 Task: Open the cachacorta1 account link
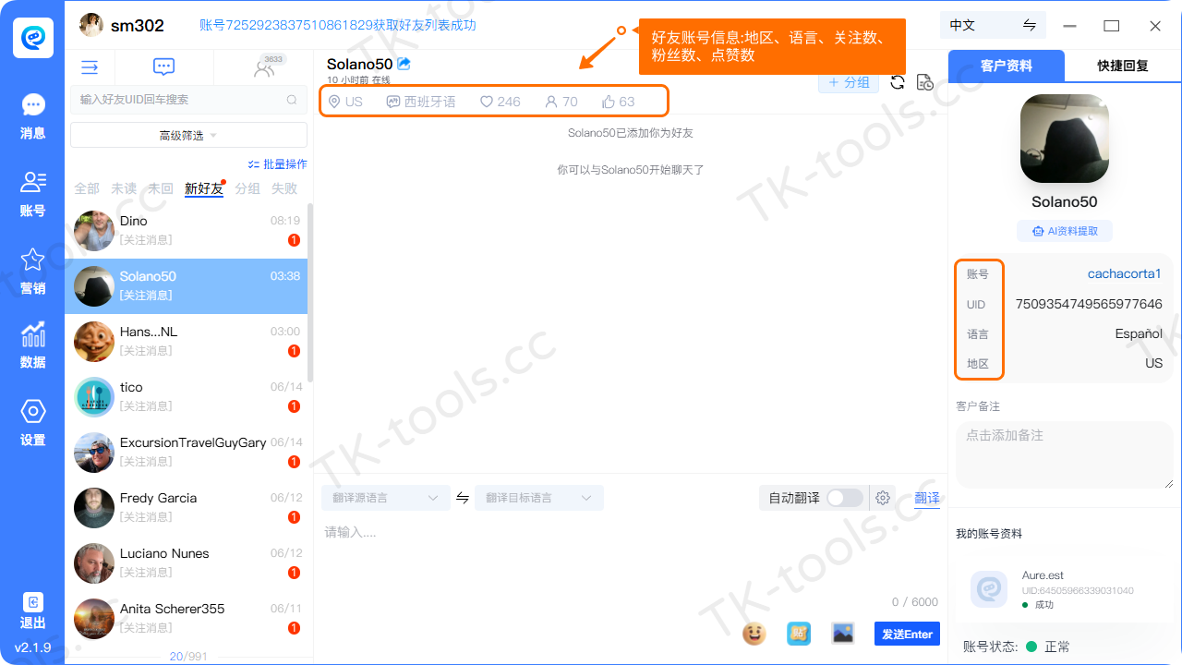1125,273
